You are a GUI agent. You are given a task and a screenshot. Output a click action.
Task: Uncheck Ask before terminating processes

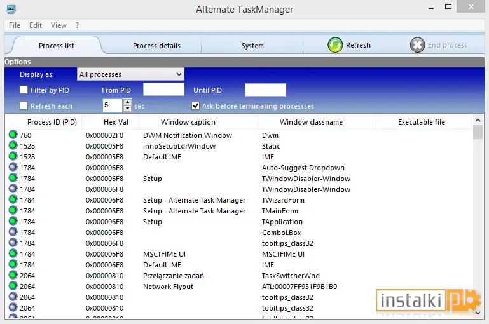pos(196,106)
